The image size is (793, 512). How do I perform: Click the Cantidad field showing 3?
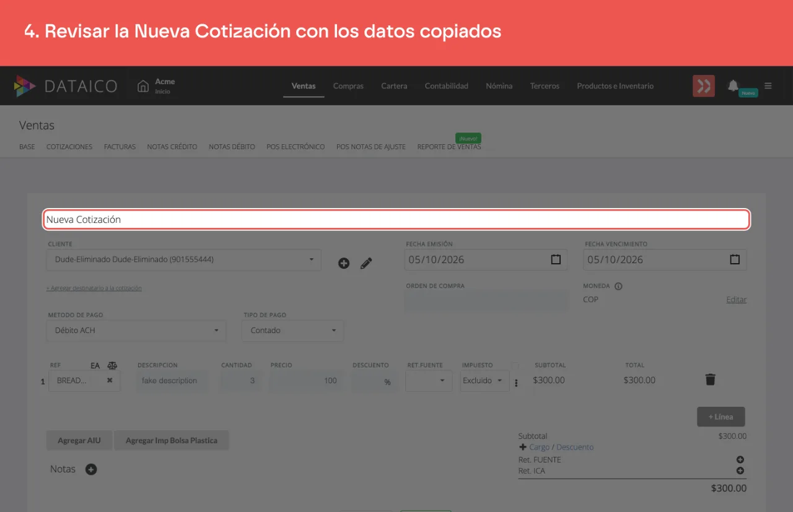pyautogui.click(x=240, y=381)
